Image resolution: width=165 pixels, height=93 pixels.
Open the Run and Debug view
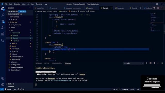tap(3, 28)
